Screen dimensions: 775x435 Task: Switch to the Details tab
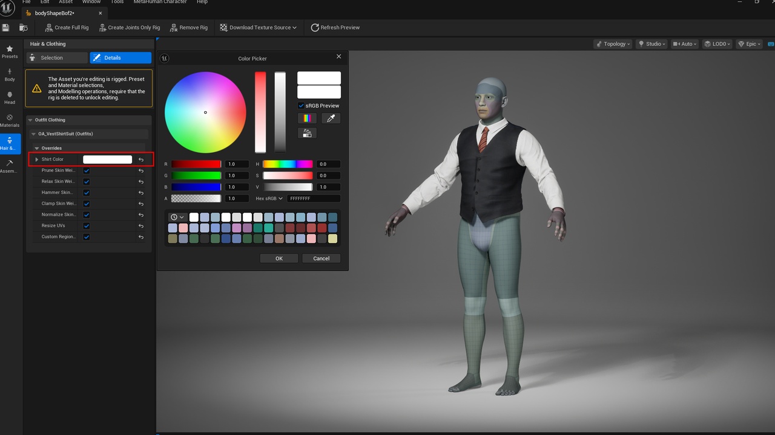click(120, 57)
